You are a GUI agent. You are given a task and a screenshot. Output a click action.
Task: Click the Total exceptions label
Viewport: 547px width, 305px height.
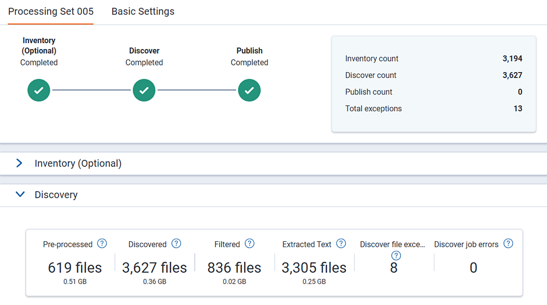[x=373, y=109]
